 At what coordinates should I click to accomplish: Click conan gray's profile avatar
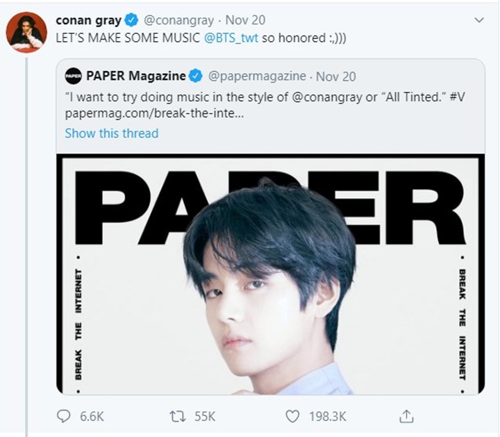tap(27, 32)
